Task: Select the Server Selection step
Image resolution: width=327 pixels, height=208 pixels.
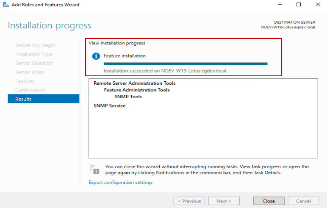Action: click(x=34, y=63)
